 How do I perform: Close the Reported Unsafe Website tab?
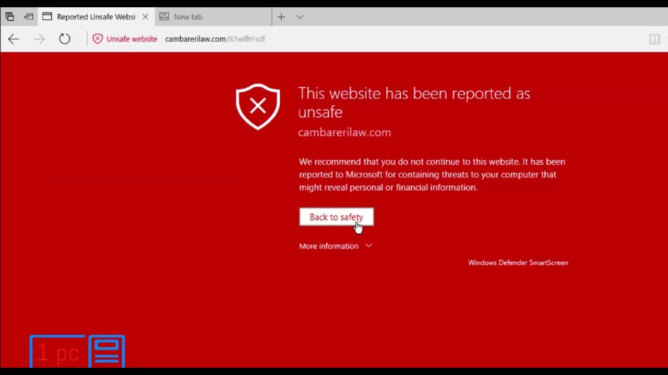tap(145, 17)
